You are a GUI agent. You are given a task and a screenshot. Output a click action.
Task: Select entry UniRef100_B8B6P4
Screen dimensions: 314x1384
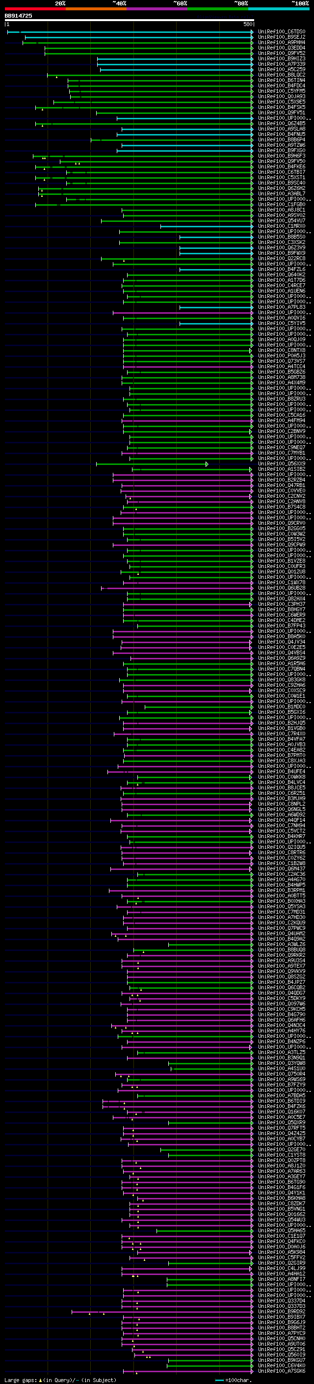(282, 140)
